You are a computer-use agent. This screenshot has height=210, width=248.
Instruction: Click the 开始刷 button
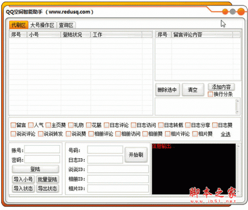point(136,155)
